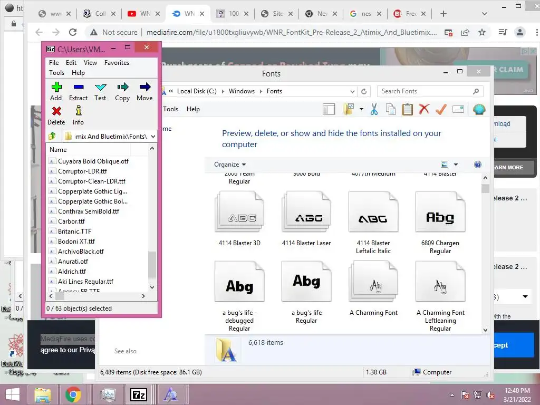Click the properties icon in Fonts toolbar
This screenshot has width=540, height=405.
coord(458,109)
